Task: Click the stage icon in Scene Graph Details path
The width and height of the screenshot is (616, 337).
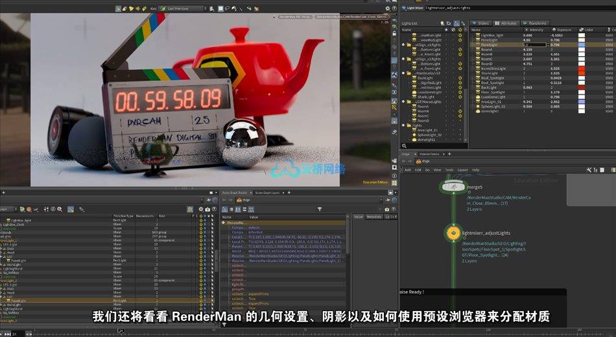Action: (238, 200)
